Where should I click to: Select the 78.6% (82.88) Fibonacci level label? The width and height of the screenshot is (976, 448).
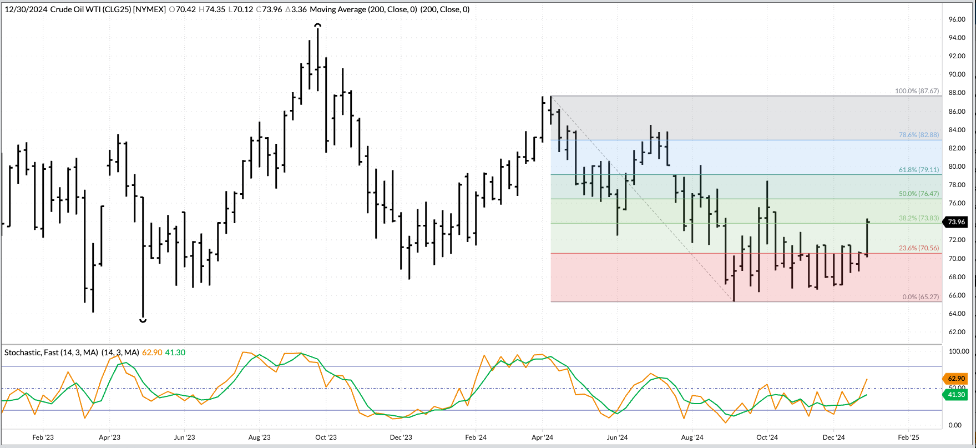point(919,135)
